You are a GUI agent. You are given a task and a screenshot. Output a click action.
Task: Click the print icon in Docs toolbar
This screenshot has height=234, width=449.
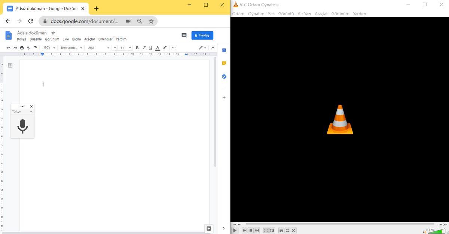point(22,47)
